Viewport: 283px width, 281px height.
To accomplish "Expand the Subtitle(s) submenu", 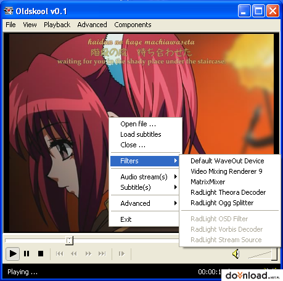I will (x=144, y=187).
